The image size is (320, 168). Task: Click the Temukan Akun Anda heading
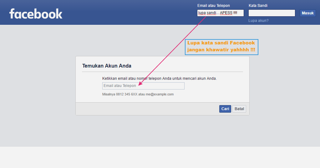click(107, 66)
